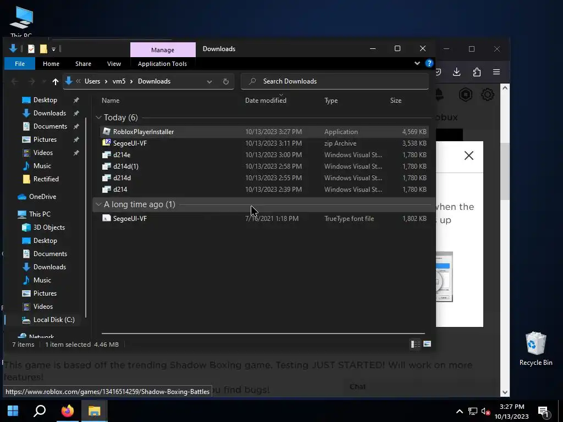
Task: Sort by Date modified column header
Action: coord(266,101)
